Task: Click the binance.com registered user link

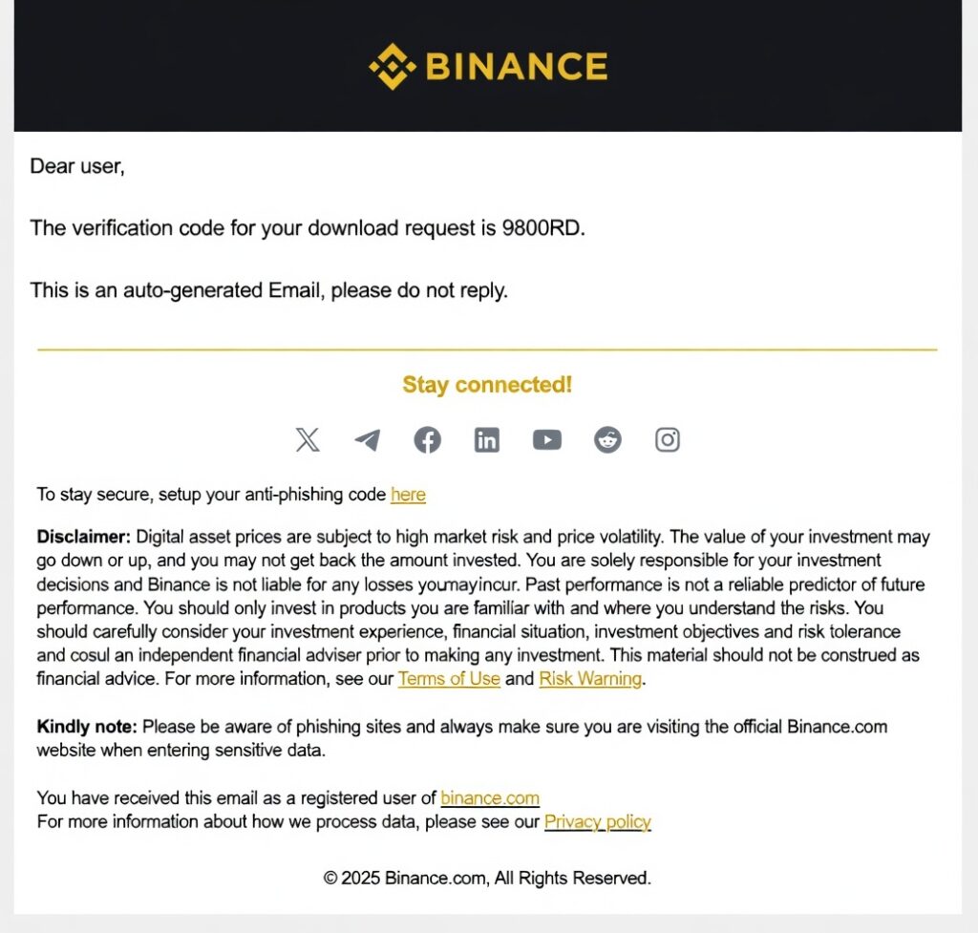Action: click(x=490, y=798)
